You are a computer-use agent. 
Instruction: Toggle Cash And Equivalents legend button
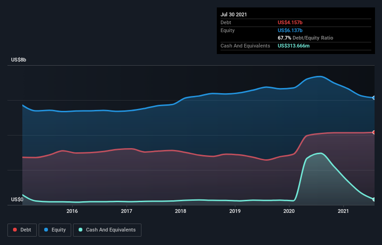107,230
